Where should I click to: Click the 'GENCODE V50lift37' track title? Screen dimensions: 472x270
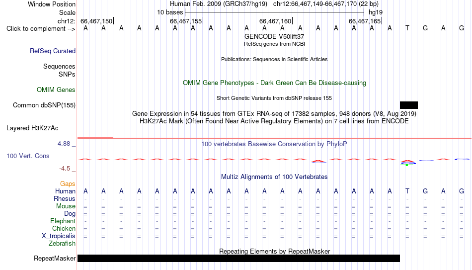pos(274,36)
